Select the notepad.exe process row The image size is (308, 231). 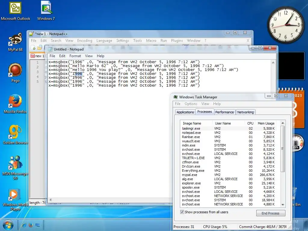pyautogui.click(x=229, y=133)
